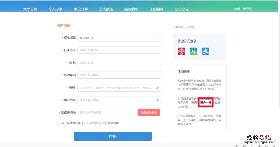Image resolution: width=280 pixels, height=147 pixels.
Task: Click the red national emblem login icon
Action: (181, 51)
